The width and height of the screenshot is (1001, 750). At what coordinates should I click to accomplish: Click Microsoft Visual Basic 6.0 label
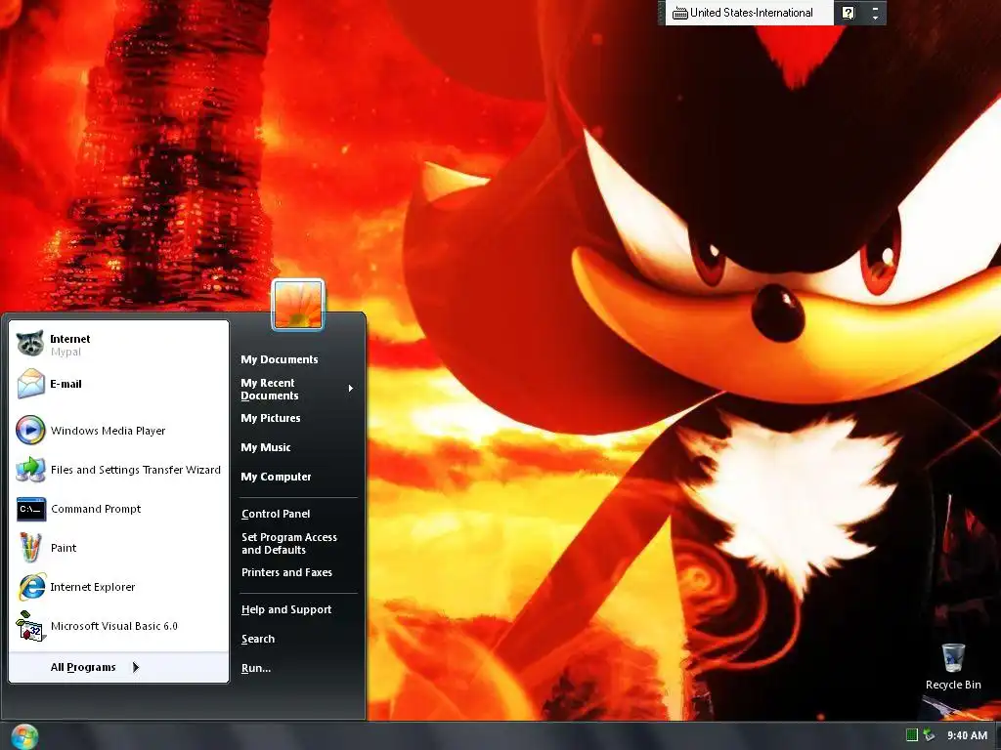pos(114,626)
